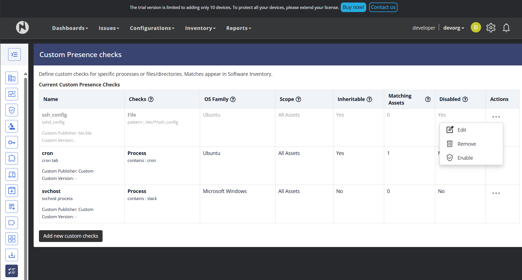Enable the ssh_config check
Viewport: 522px width, 280px height.
tap(465, 158)
